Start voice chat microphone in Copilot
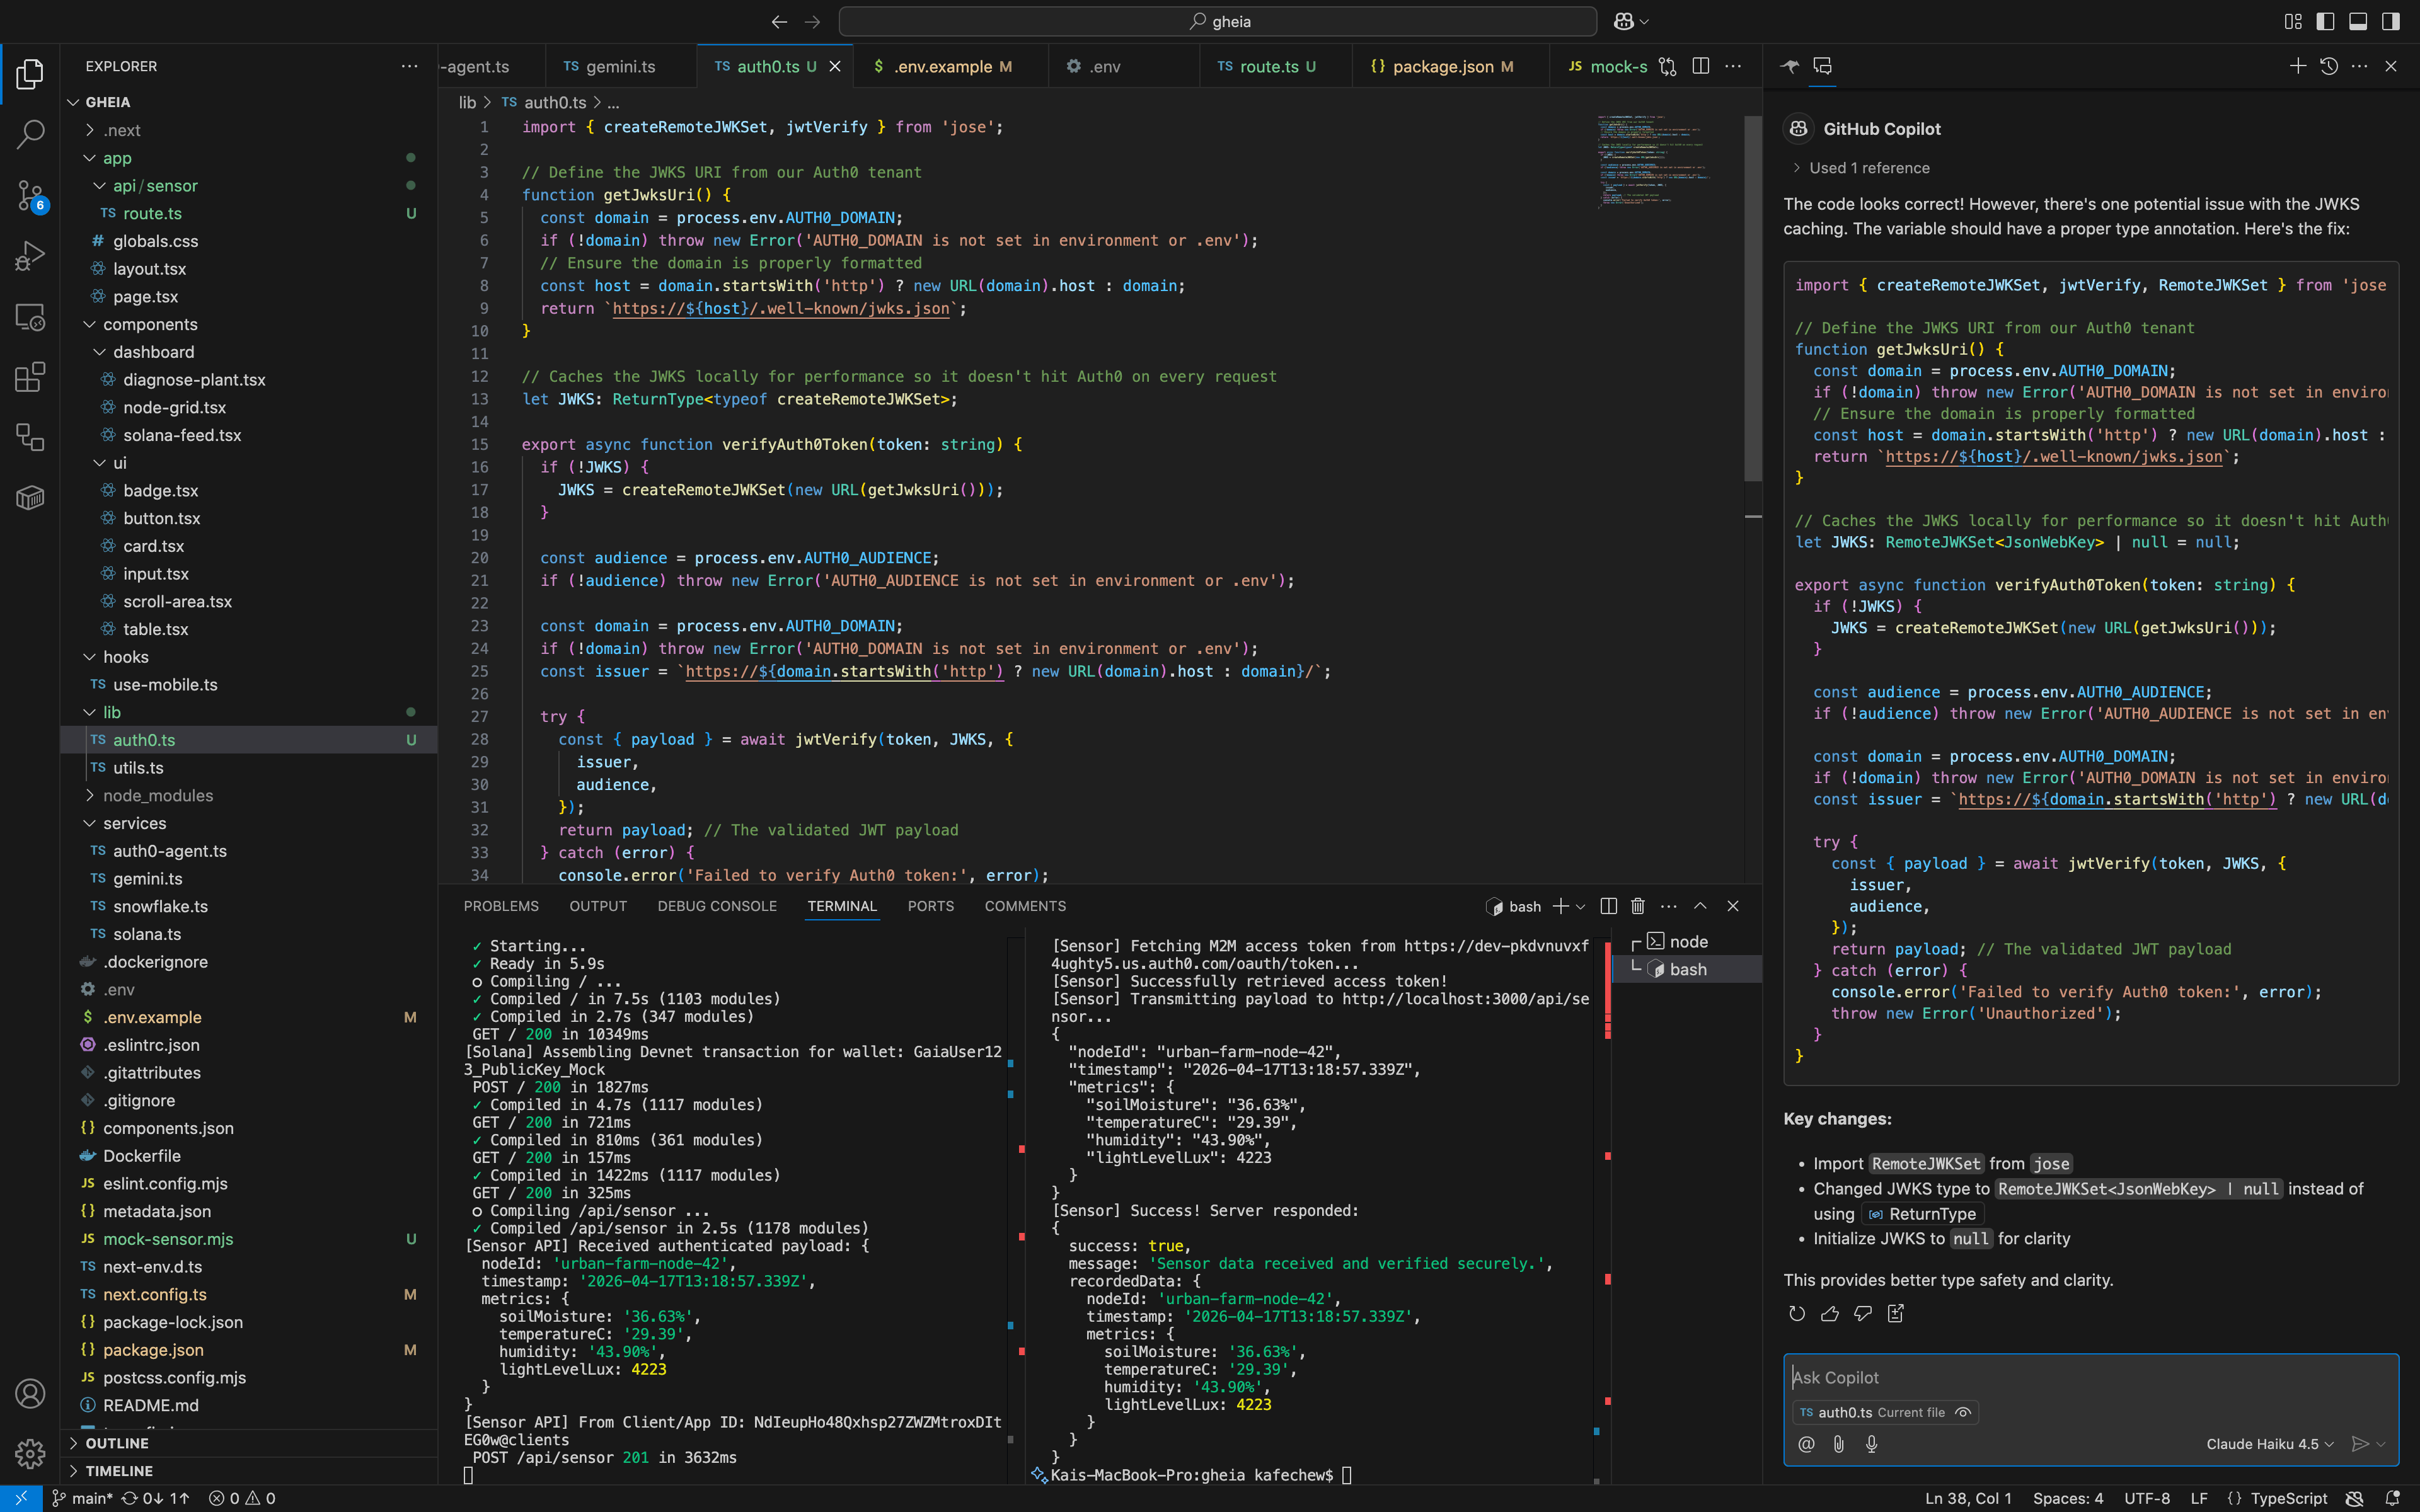The height and width of the screenshot is (1512, 2420). coord(1871,1444)
